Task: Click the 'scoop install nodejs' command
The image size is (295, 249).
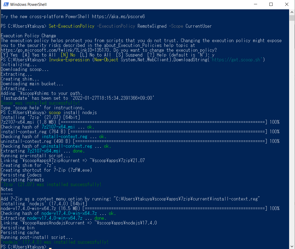Action: pyautogui.click(x=73, y=113)
